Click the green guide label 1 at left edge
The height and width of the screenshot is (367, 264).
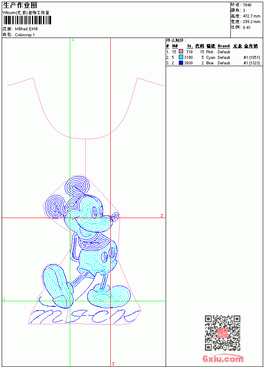4,299
